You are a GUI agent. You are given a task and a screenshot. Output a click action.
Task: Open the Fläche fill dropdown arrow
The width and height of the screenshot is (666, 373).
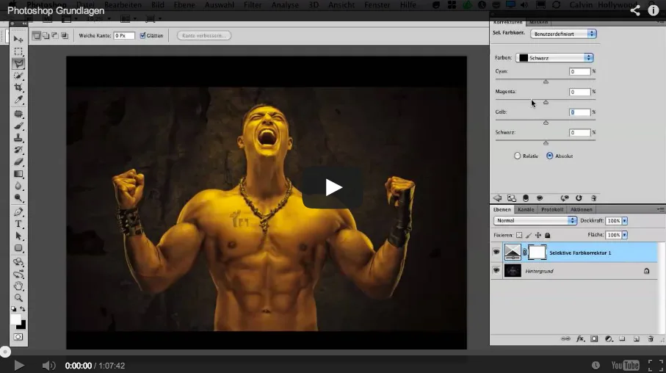click(625, 235)
